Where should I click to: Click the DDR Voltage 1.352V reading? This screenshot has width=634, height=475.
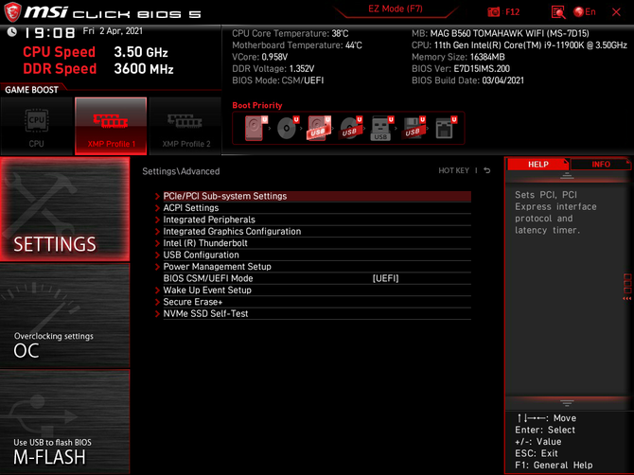point(273,68)
